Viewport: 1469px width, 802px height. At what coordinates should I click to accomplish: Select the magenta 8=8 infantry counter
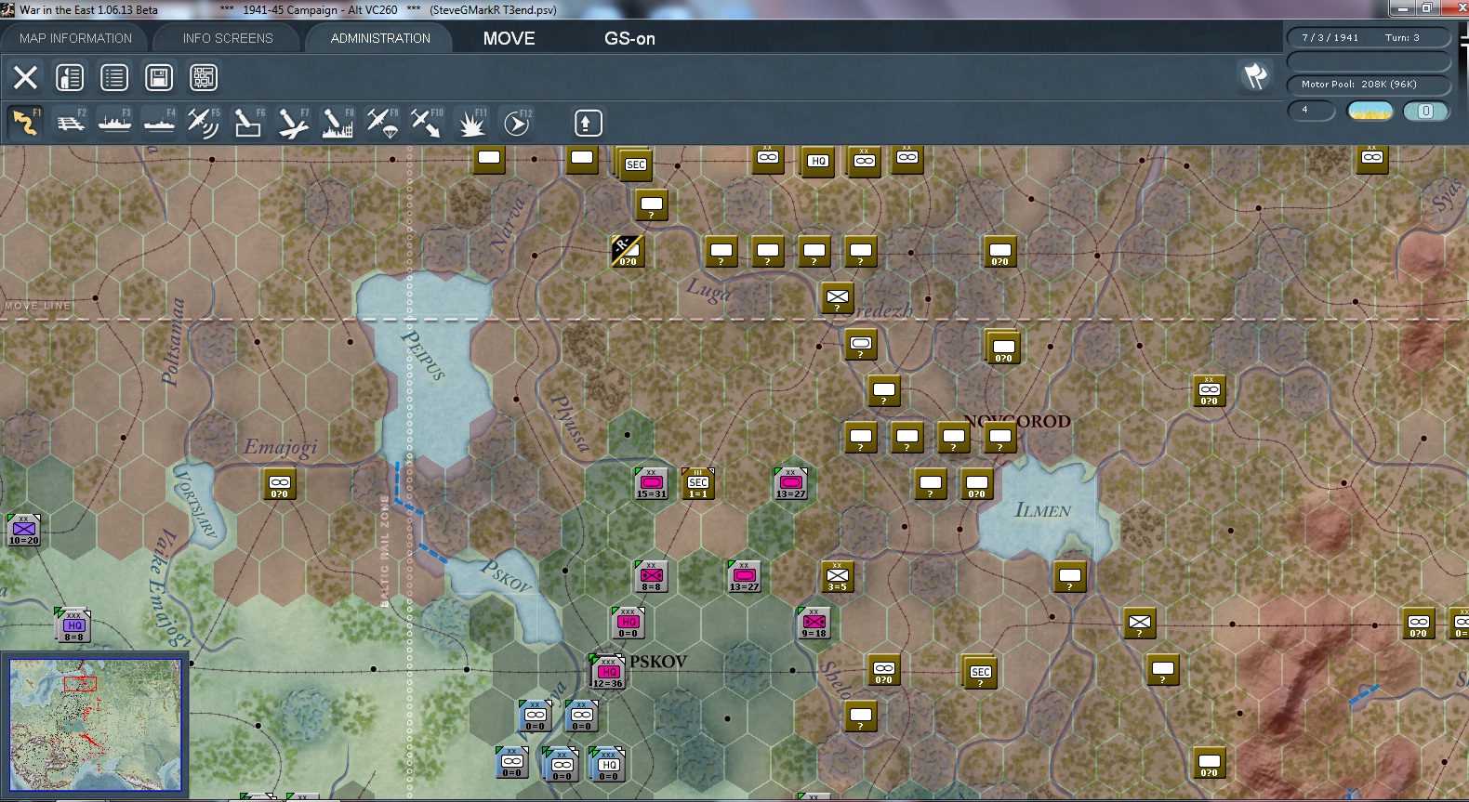pos(652,576)
